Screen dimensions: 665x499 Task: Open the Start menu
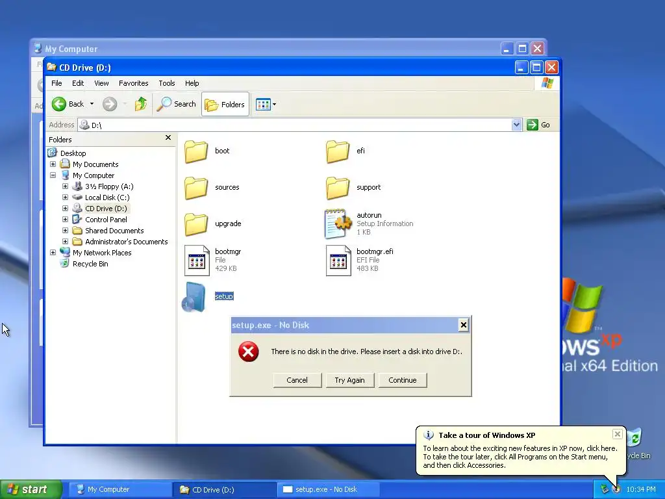(31, 489)
